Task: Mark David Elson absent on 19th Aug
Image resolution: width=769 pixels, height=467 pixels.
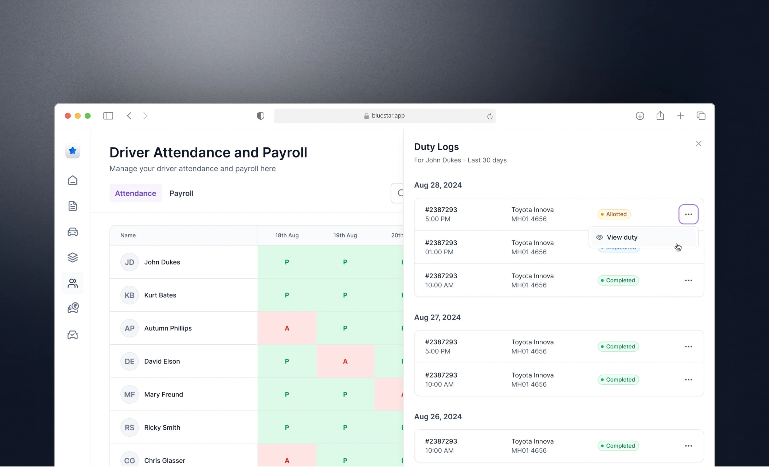Action: (345, 361)
